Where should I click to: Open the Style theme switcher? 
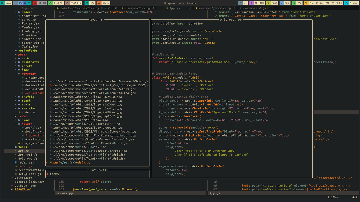[103, 3]
